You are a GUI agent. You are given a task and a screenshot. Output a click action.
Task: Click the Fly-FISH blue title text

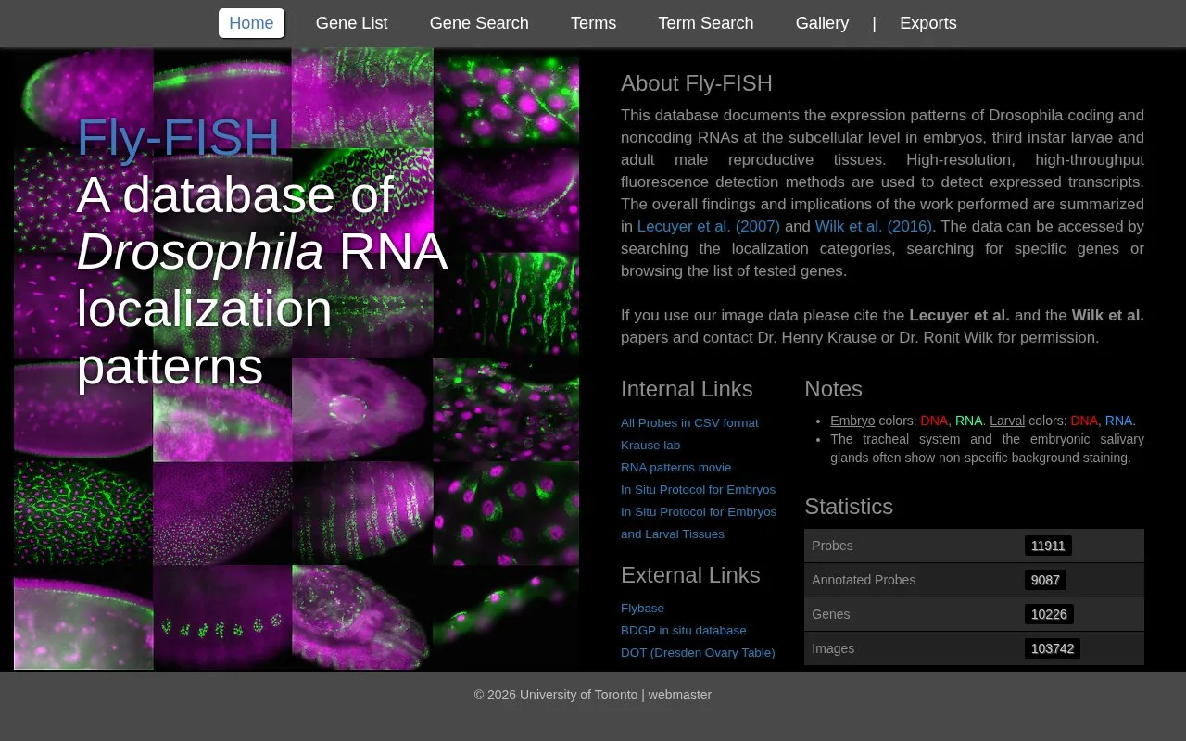[178, 137]
